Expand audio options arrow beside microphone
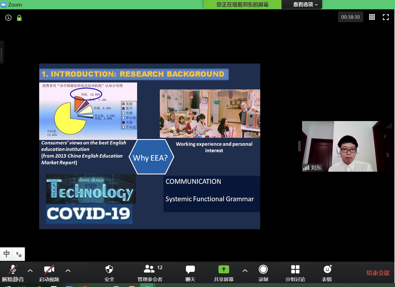 (30, 271)
